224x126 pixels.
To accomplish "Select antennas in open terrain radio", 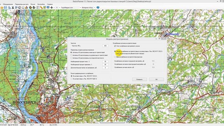I will 71,58.
